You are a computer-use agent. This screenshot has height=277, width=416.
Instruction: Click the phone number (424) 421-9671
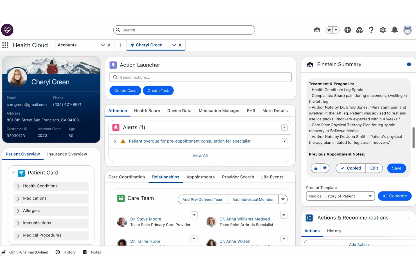67,104
